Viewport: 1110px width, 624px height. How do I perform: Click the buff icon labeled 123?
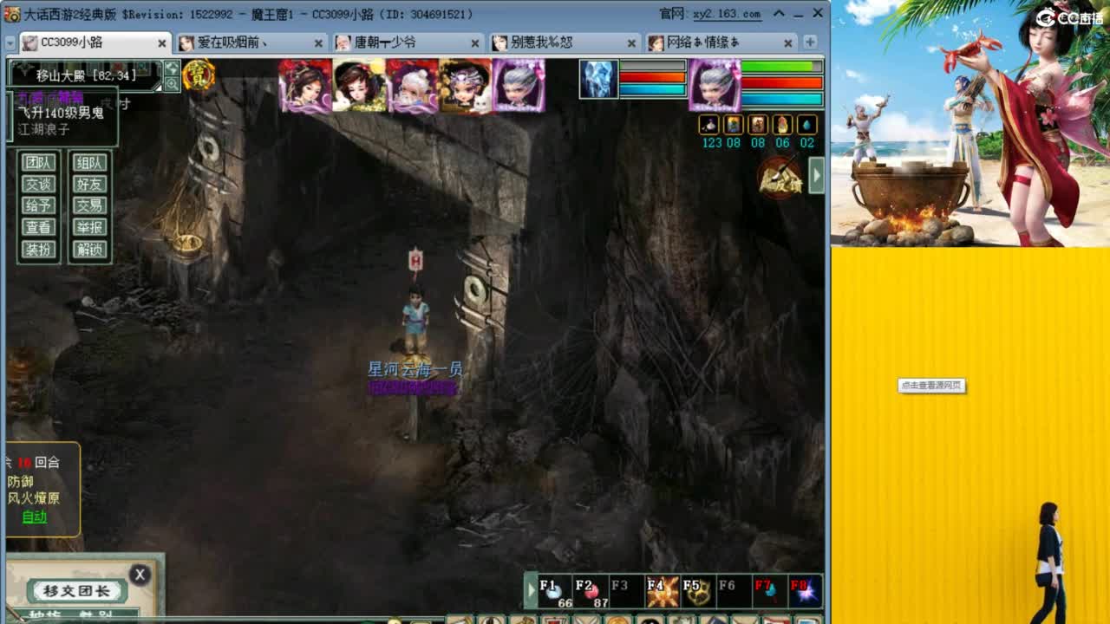coord(709,125)
